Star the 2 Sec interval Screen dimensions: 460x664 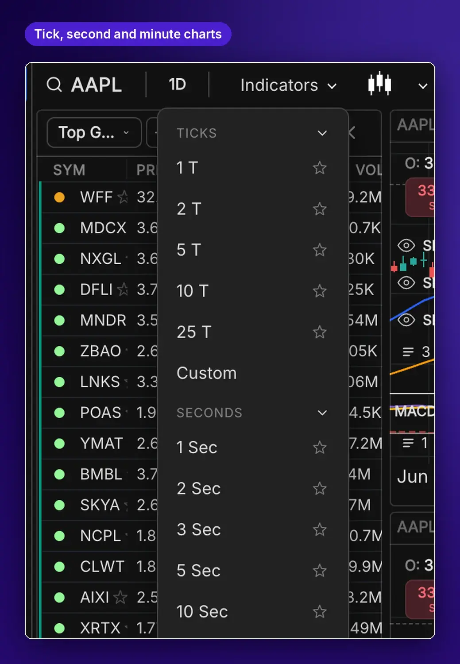pos(320,489)
